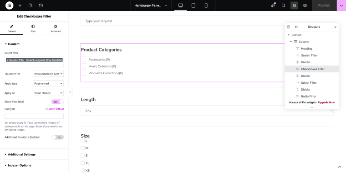Check the Women's Collections checkbox
This screenshot has height=173, width=346.
click(83, 73)
